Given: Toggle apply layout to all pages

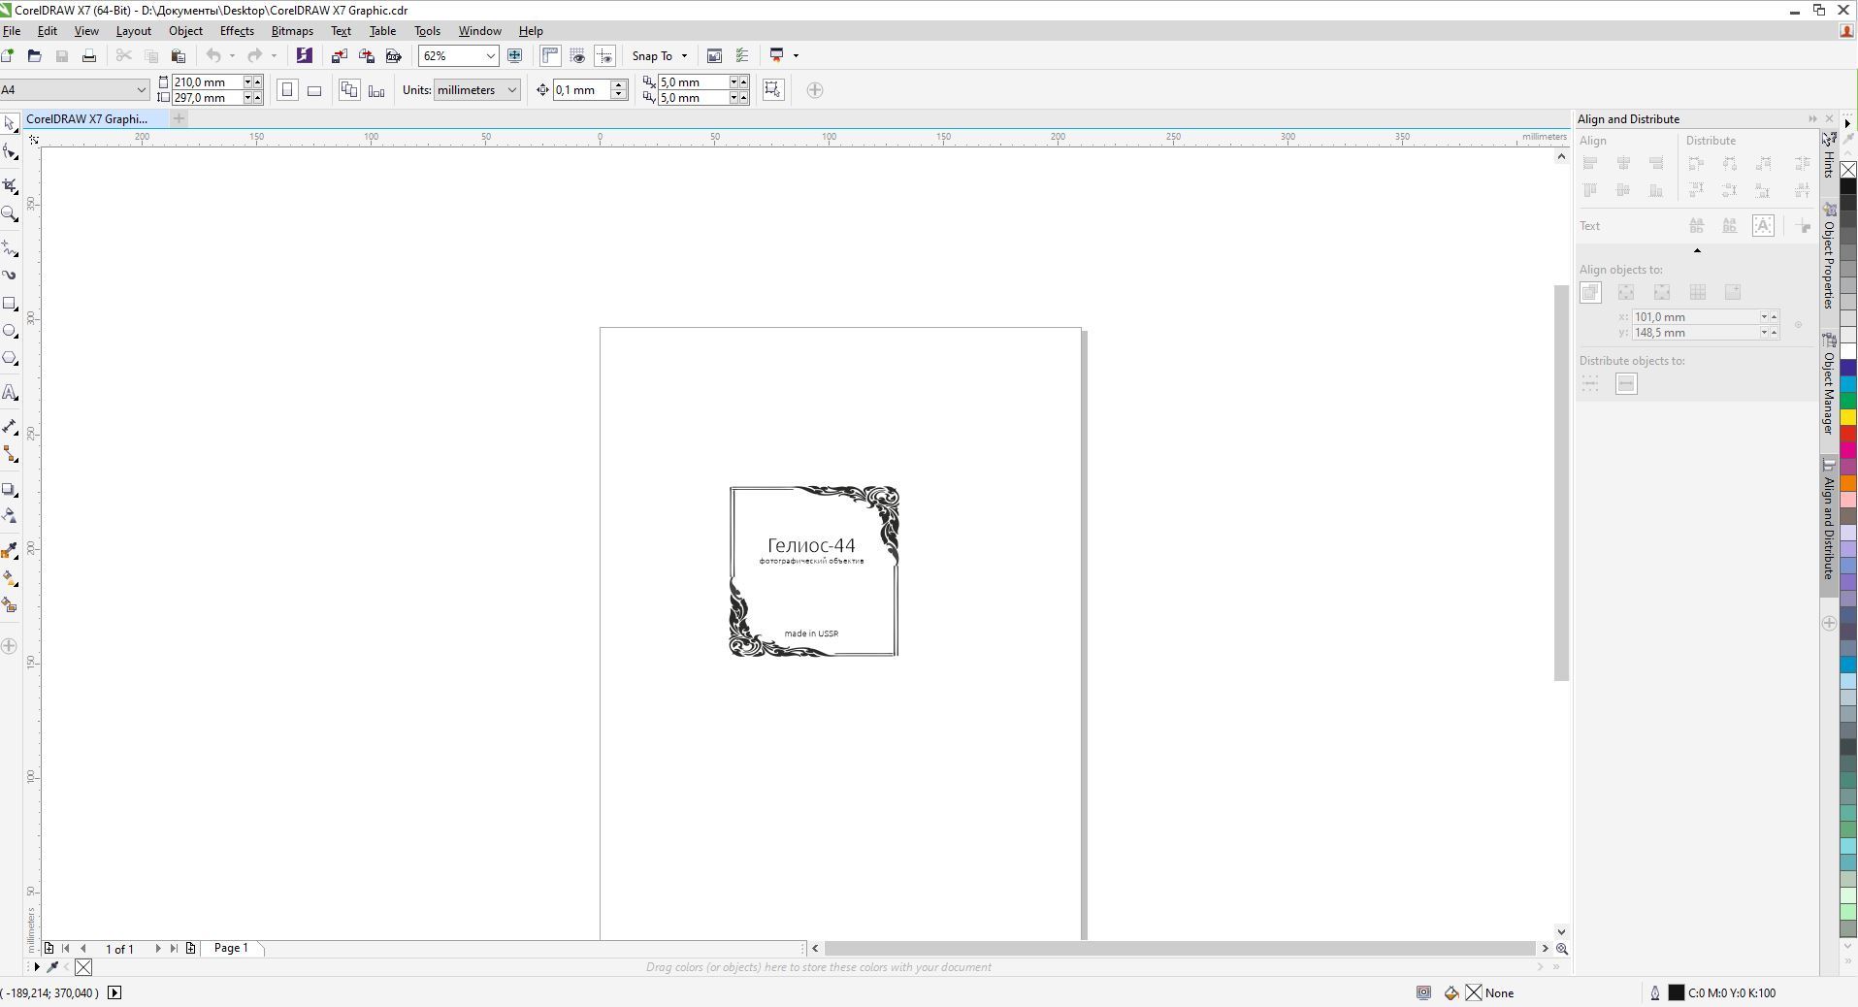Looking at the screenshot, I should 349,90.
